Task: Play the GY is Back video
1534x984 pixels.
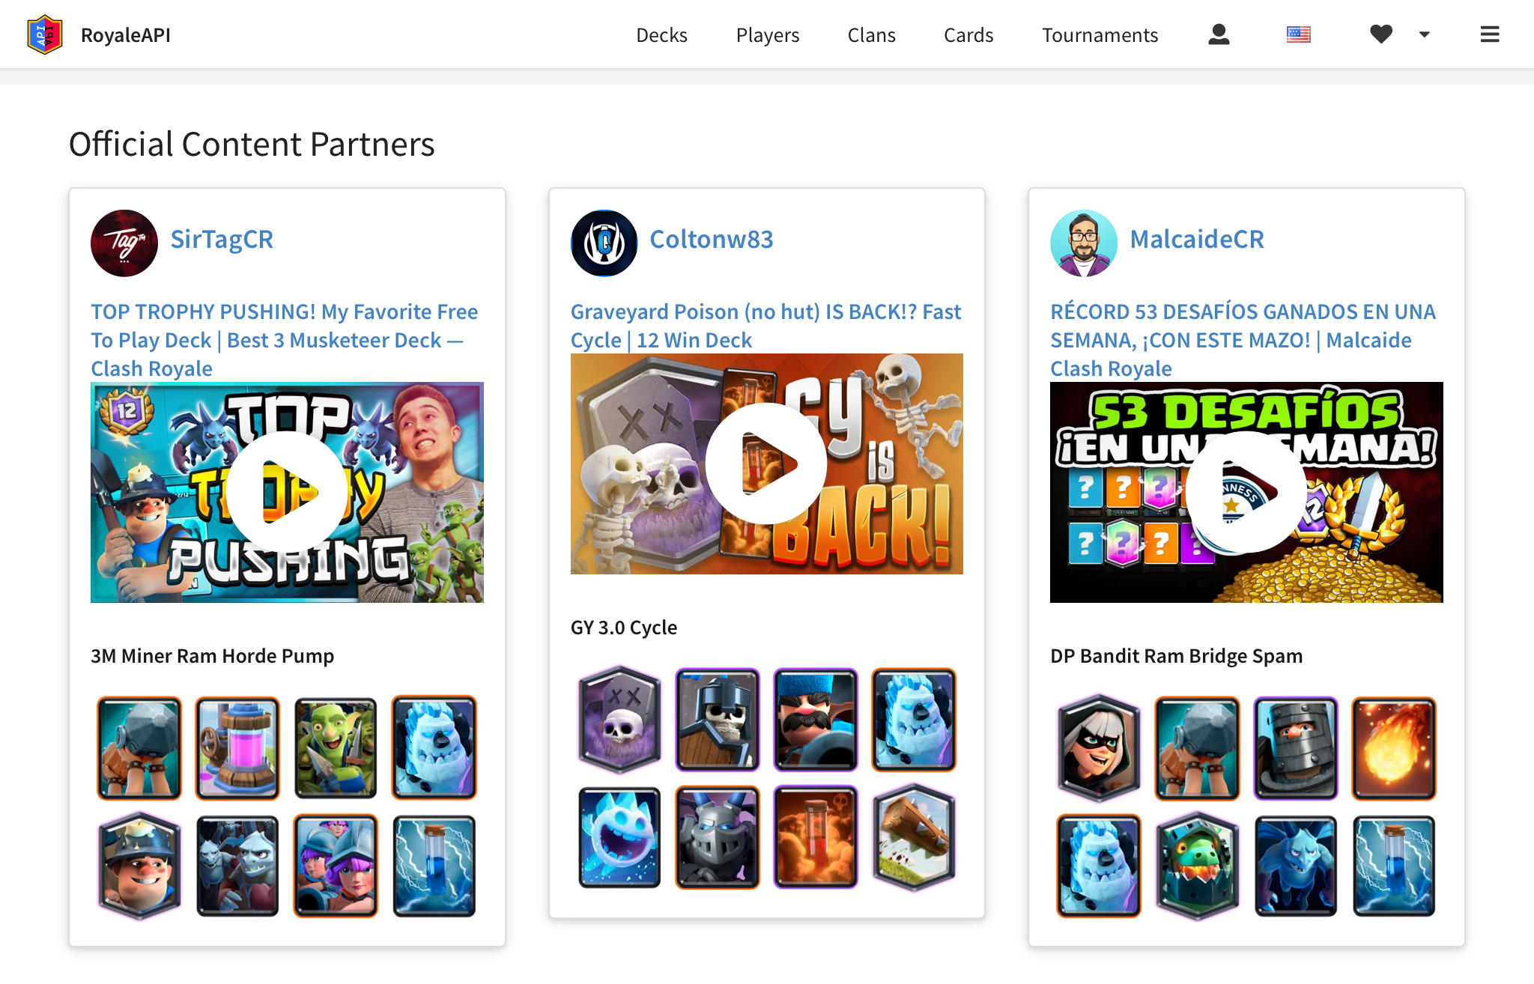Action: (766, 464)
